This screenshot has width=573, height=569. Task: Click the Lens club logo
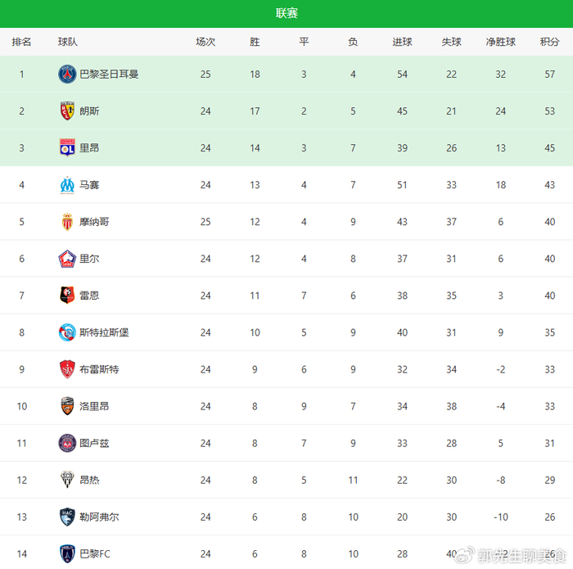point(67,111)
